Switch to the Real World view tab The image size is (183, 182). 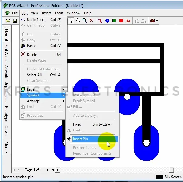(x=7, y=53)
